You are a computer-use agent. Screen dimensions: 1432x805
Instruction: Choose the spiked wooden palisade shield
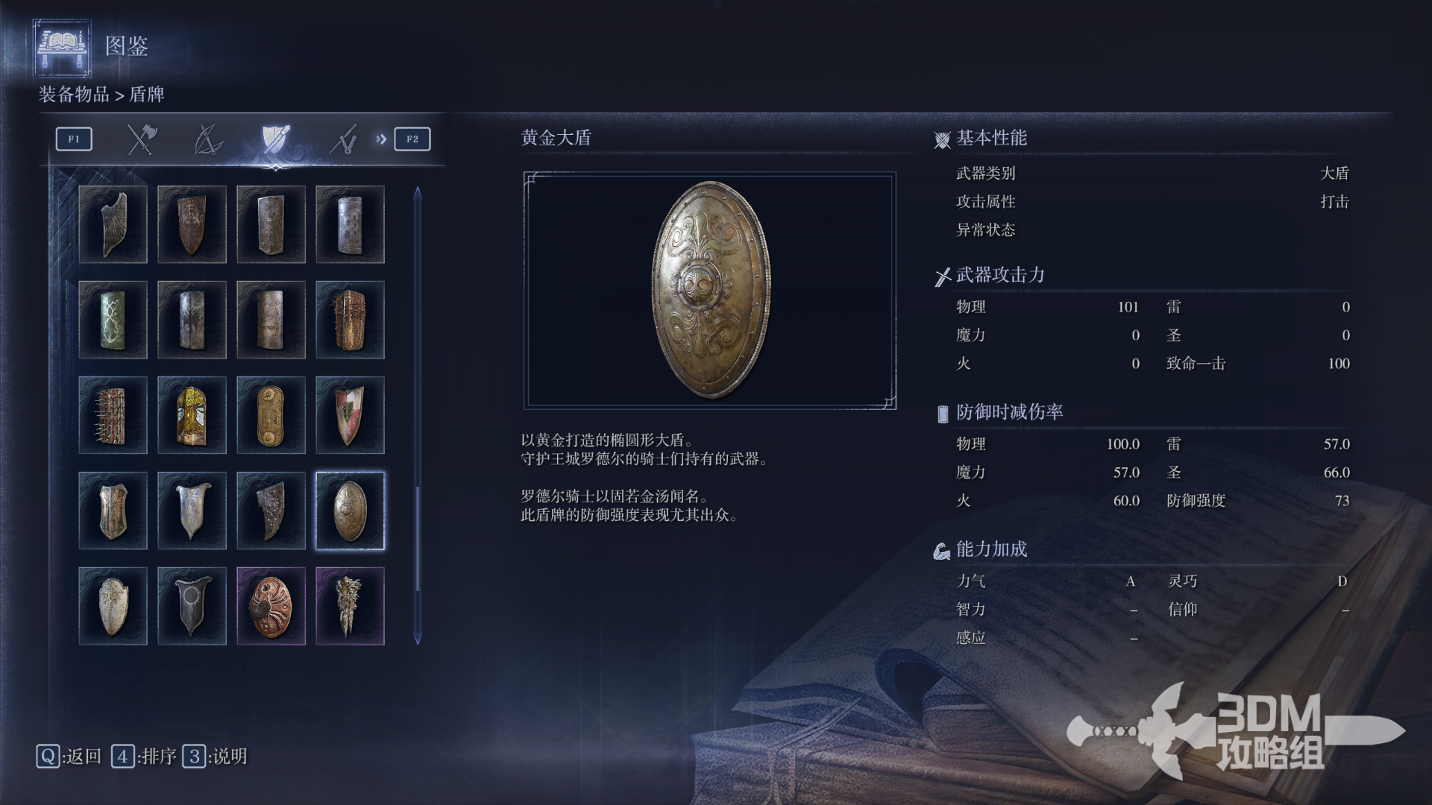tap(113, 415)
